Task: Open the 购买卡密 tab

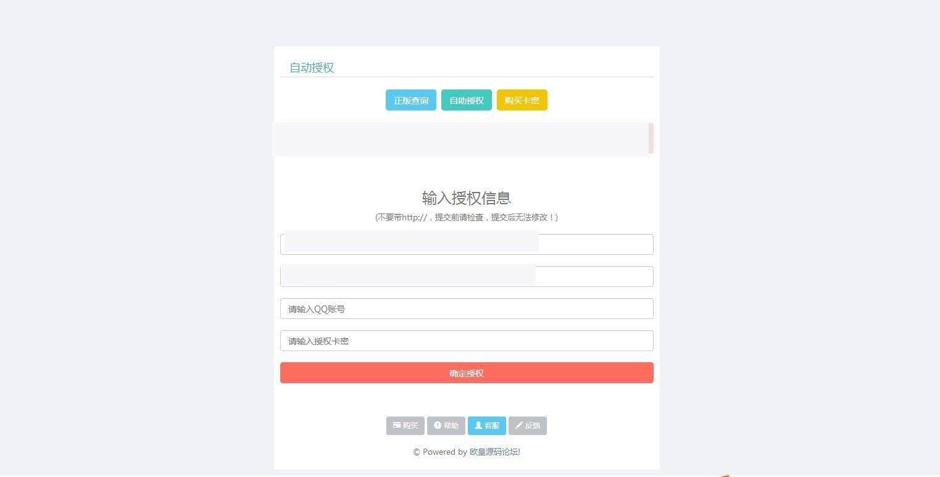Action: (522, 100)
